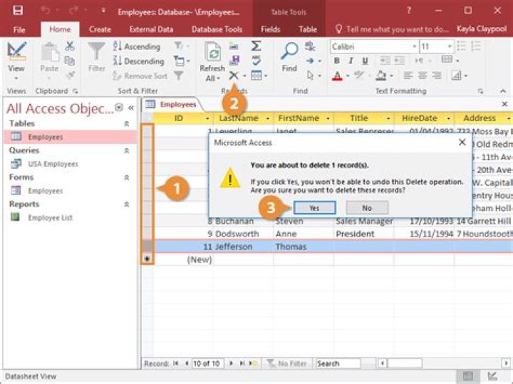Switch to the Create tab
The image size is (513, 384).
100,29
